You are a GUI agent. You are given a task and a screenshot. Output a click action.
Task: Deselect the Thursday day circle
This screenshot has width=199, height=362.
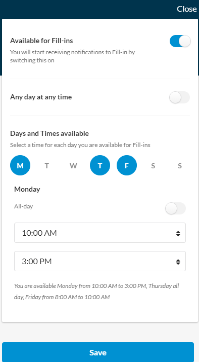100,165
